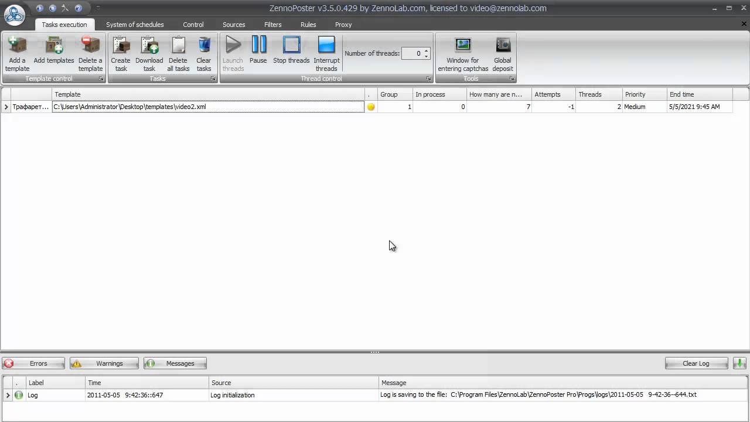Sort by In process column header
Image resolution: width=750 pixels, height=422 pixels.
439,94
